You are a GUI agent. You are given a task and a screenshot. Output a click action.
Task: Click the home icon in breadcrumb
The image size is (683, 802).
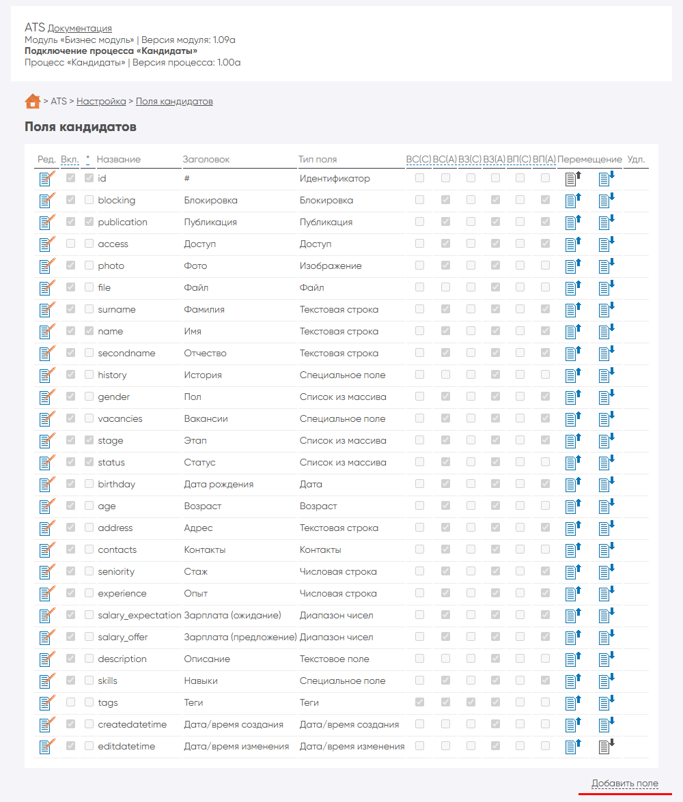pos(32,101)
